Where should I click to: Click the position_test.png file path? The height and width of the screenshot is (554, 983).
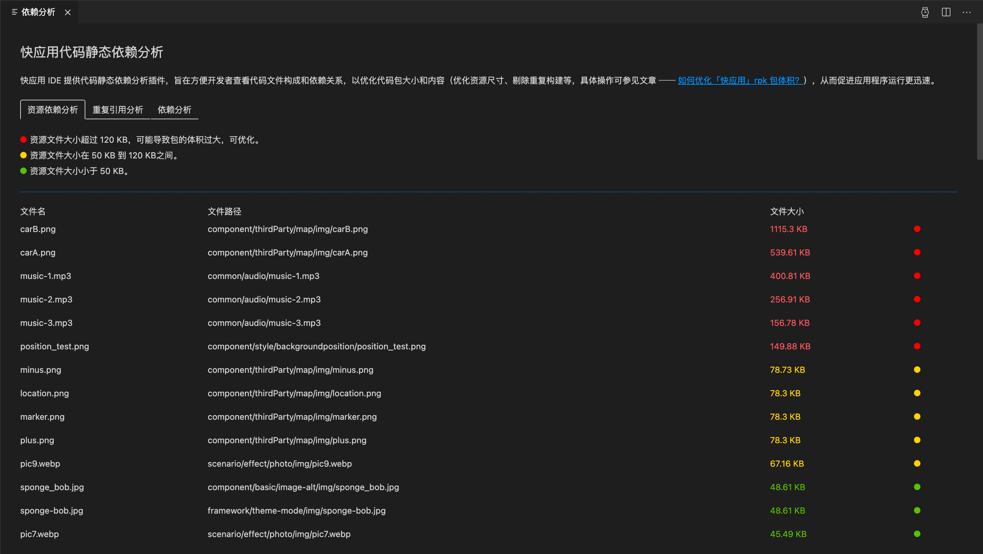[x=316, y=346]
